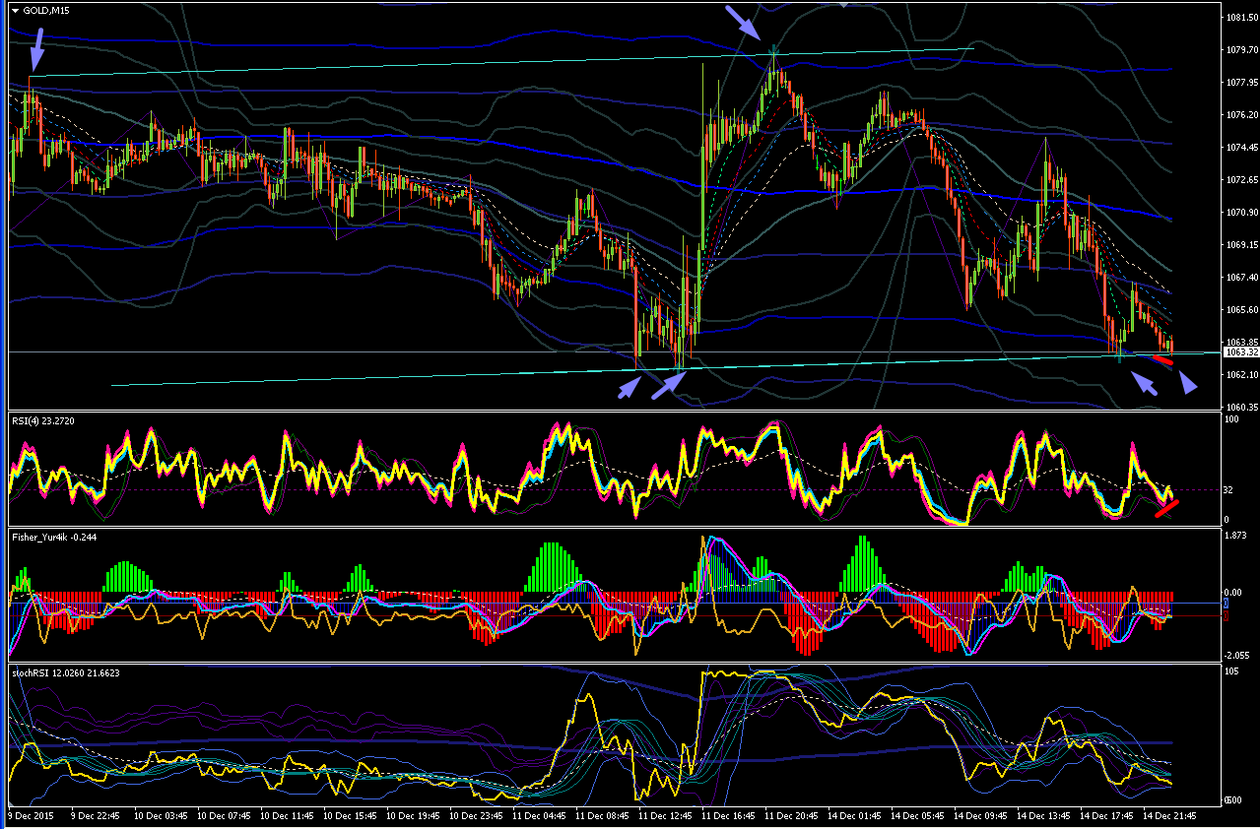Click time axis label 11 Dec 08:45
This screenshot has height=829, width=1260.
point(603,816)
